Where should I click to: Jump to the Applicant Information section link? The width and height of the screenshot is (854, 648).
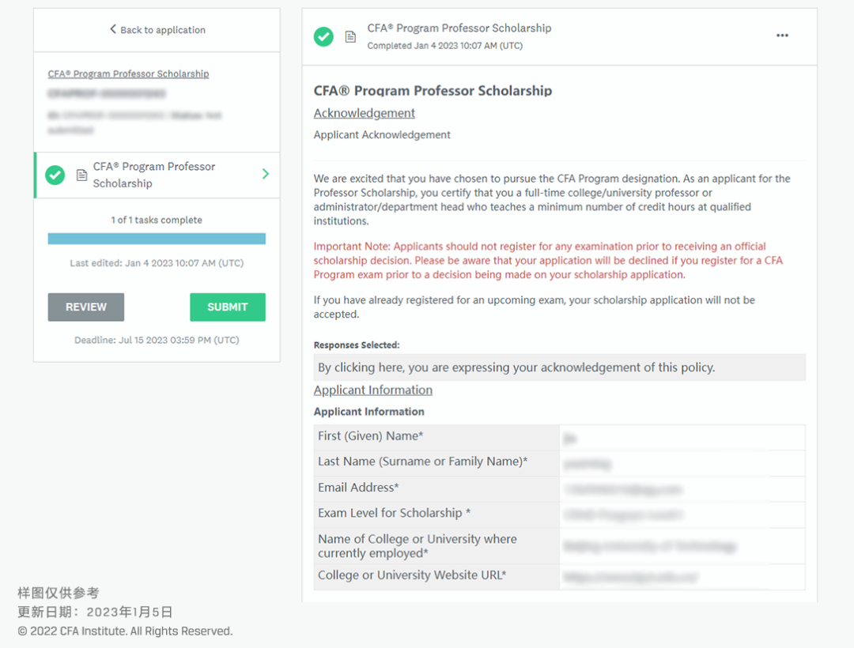pyautogui.click(x=373, y=390)
